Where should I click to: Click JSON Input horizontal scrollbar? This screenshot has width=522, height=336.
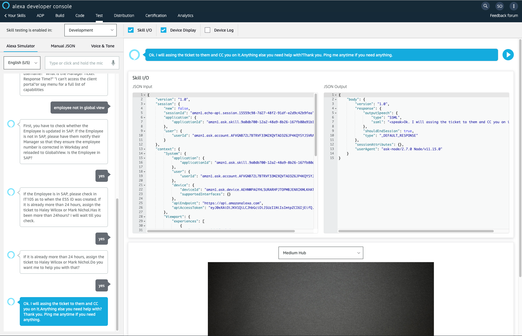click(x=221, y=231)
